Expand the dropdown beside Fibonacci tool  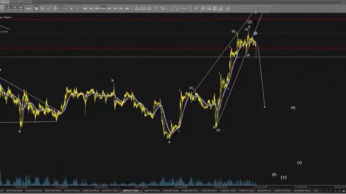[167, 9]
